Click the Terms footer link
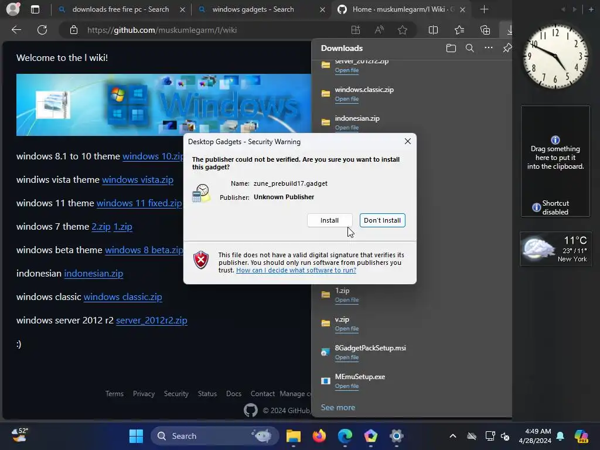Image resolution: width=600 pixels, height=450 pixels. [x=114, y=394]
